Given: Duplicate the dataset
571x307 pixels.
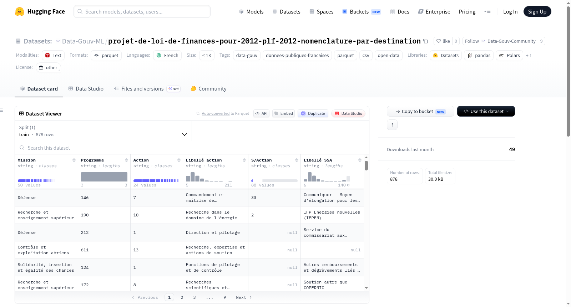Looking at the screenshot, I should point(313,113).
